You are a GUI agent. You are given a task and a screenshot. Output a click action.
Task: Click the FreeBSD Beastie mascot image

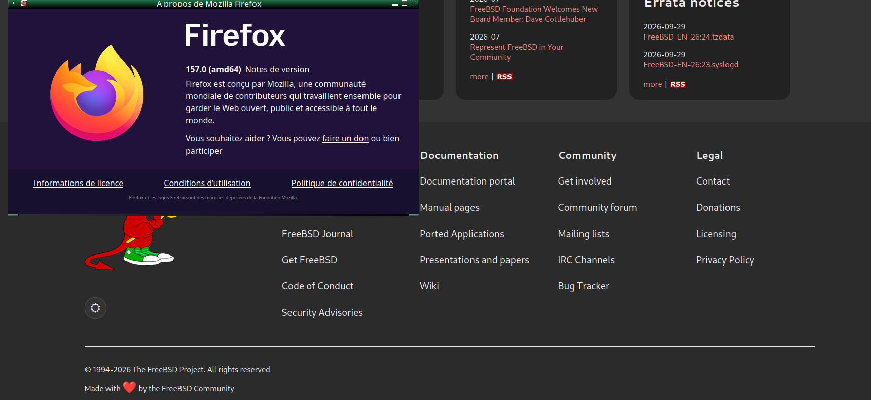pyautogui.click(x=129, y=242)
